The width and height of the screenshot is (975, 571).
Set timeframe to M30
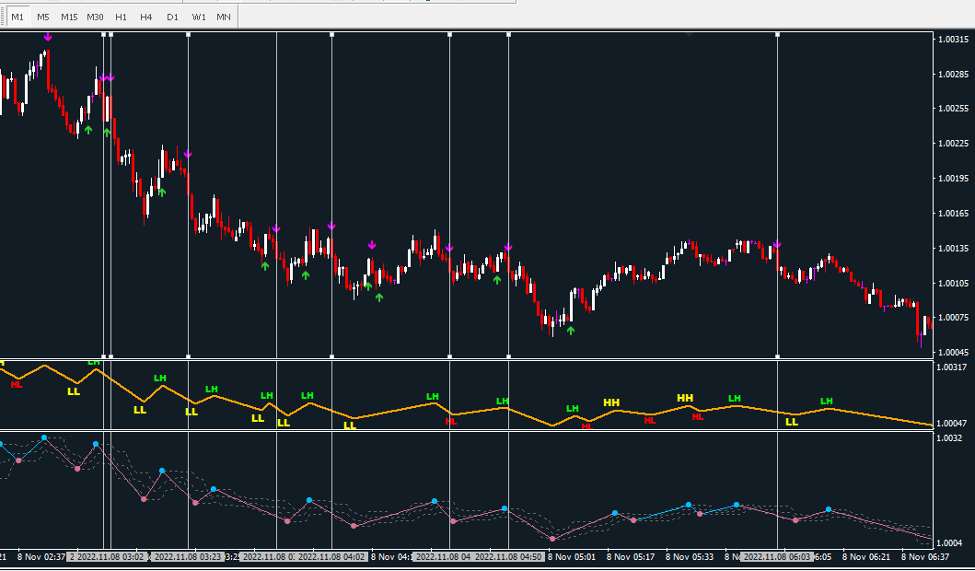coord(95,17)
